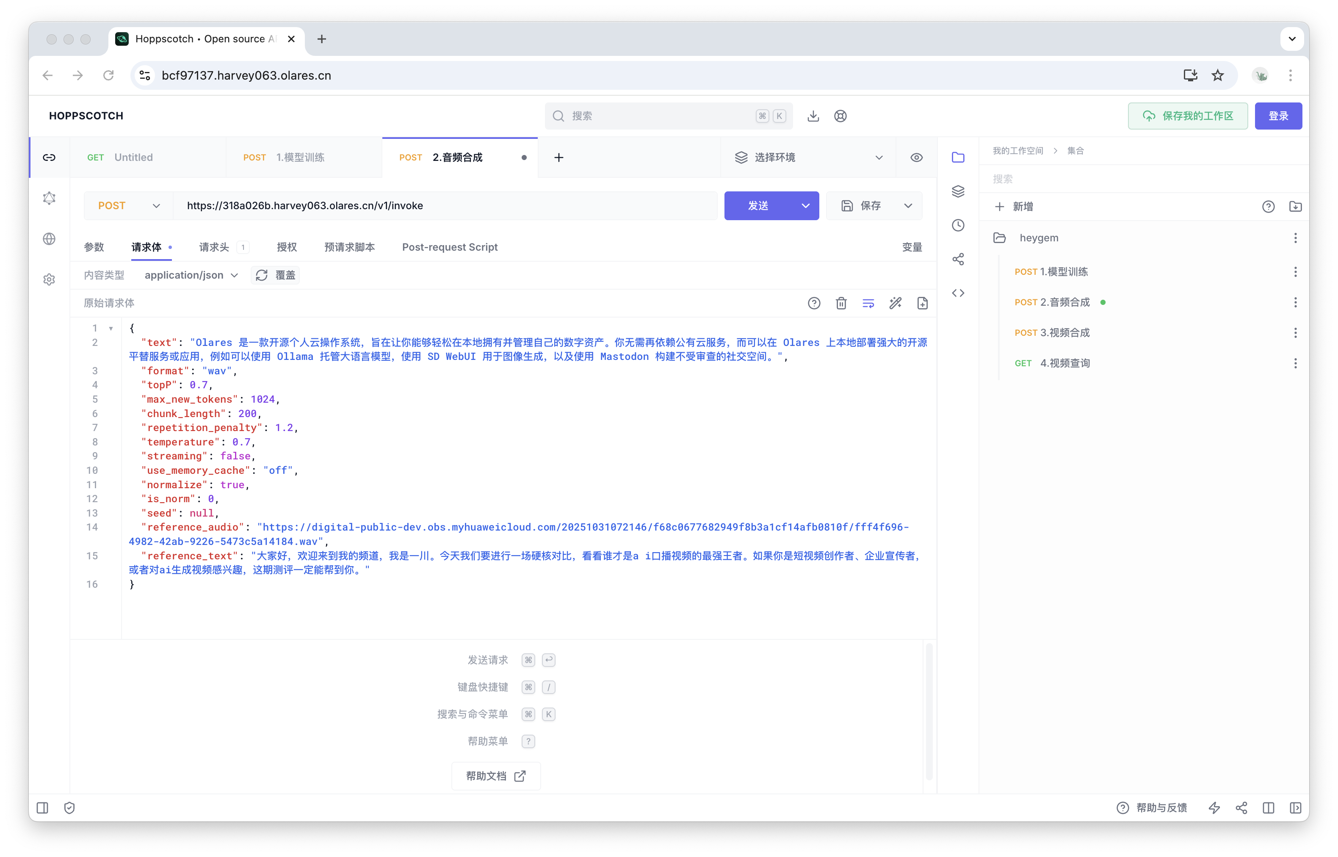Toggle the environment quick peek eye icon

(916, 158)
